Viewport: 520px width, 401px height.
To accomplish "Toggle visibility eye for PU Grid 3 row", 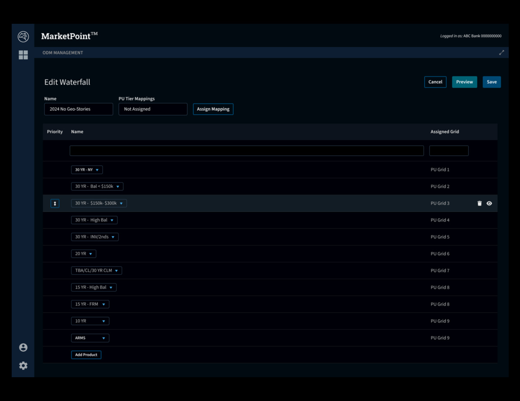I will coord(489,203).
